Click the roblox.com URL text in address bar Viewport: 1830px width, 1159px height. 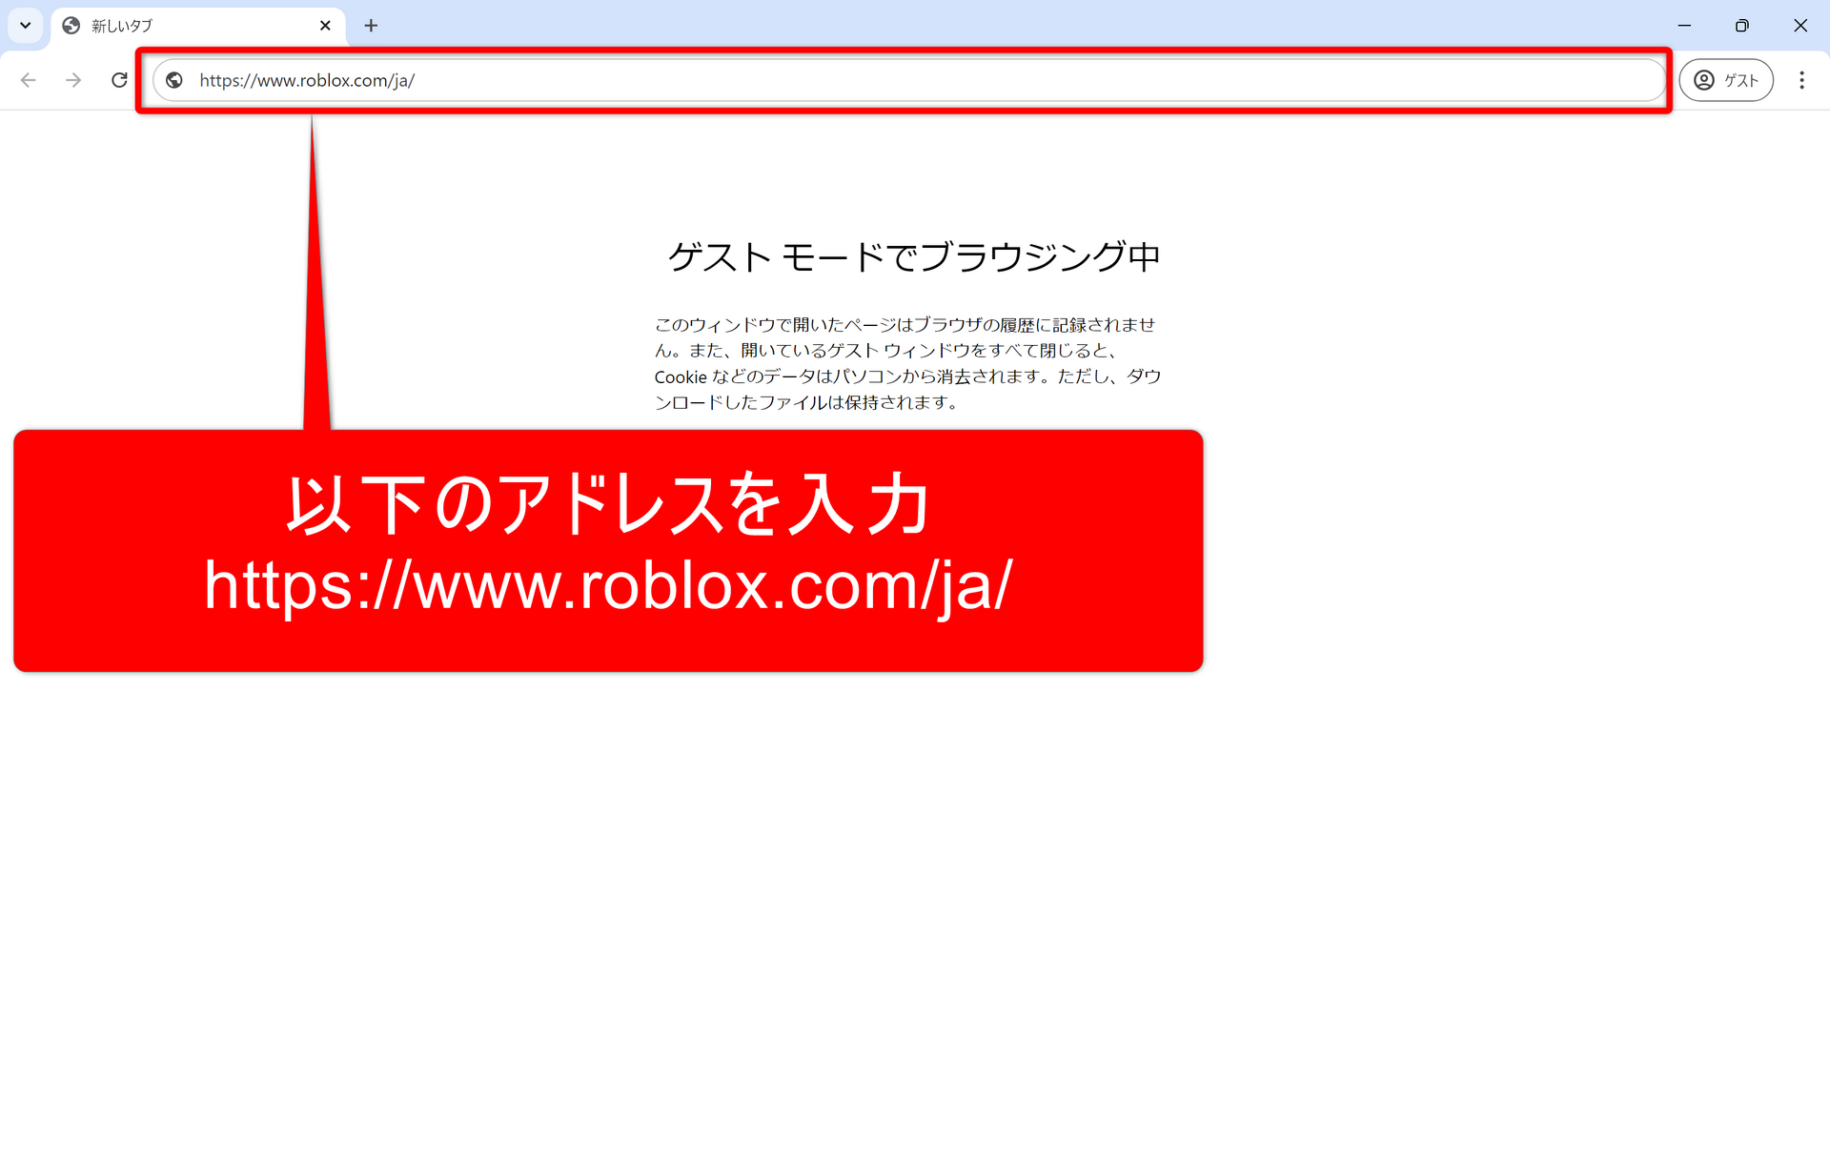307,80
